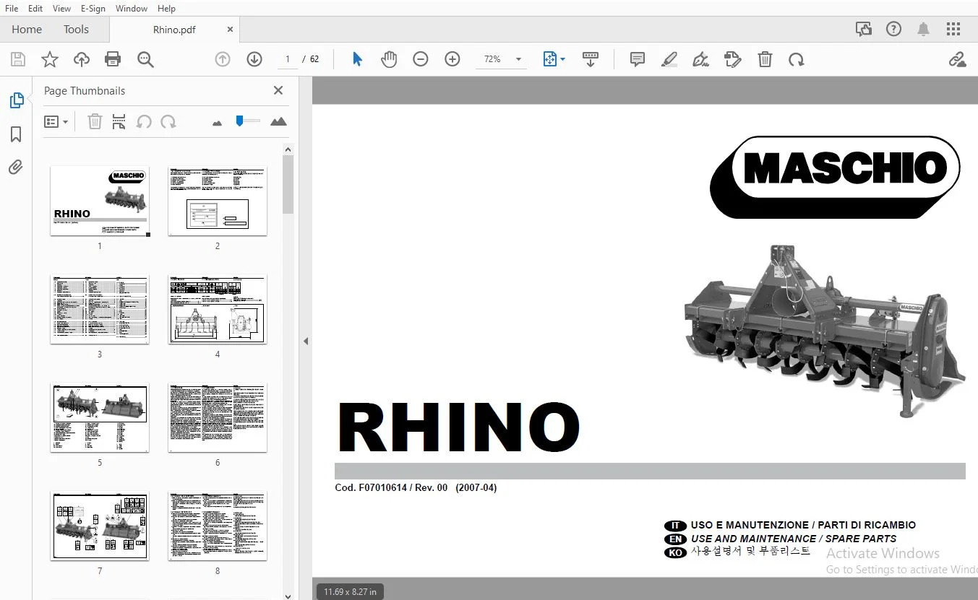Enlarge thumbnail size large mountain icon
This screenshot has height=600, width=978.
[278, 122]
